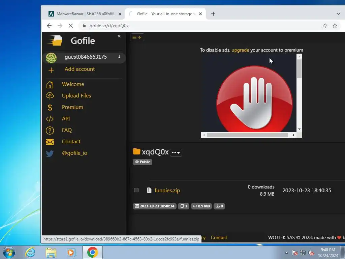Click the taskbar clock 9:40 PM
Image resolution: width=345 pixels, height=259 pixels.
point(328,250)
